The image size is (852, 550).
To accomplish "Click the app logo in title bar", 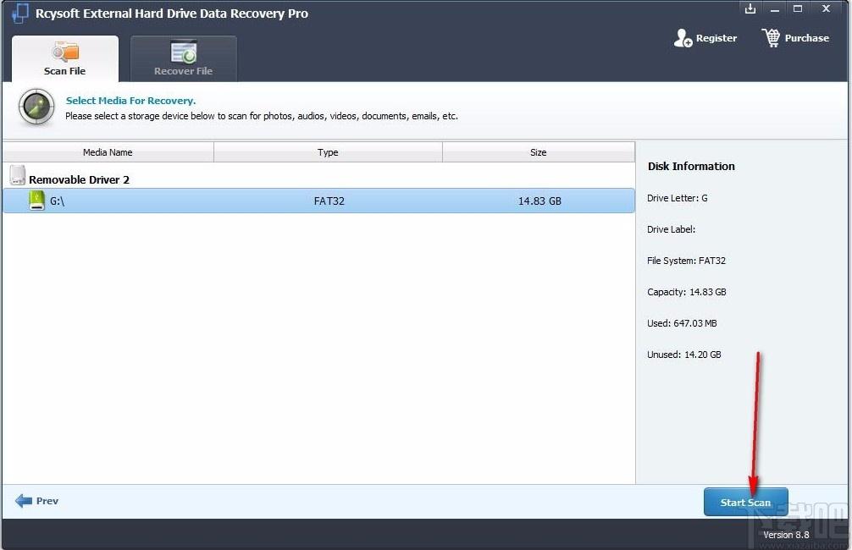I will pos(19,13).
